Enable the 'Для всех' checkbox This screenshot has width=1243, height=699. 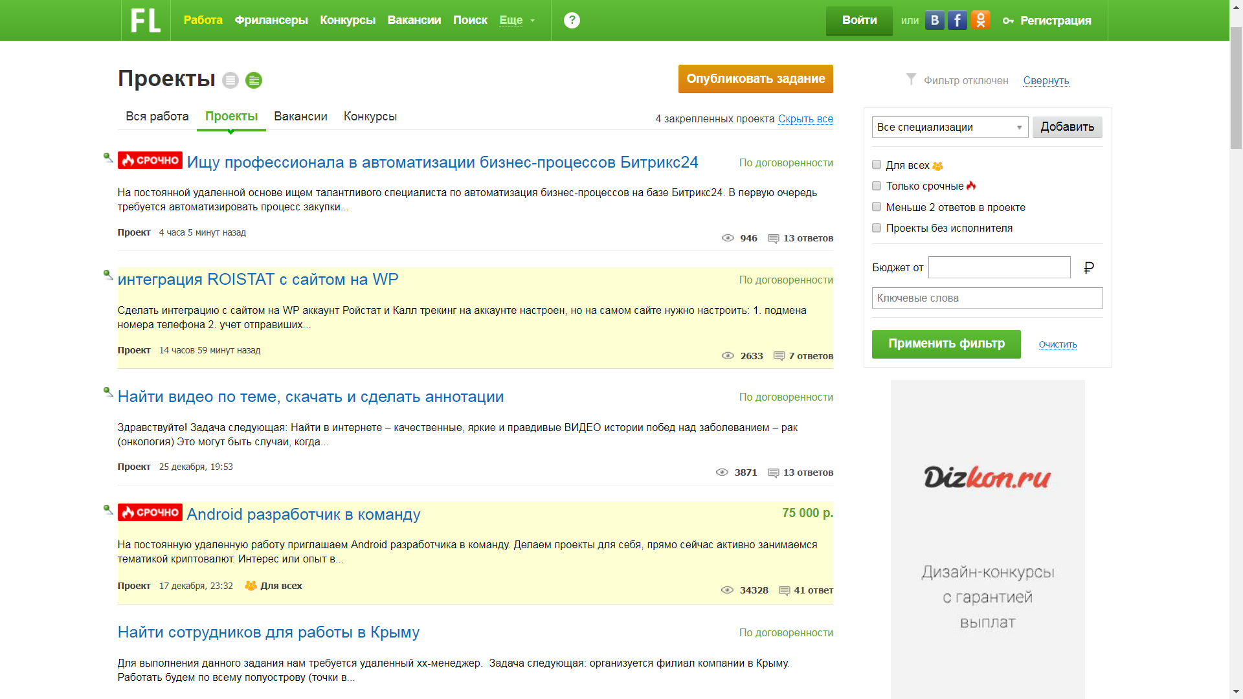coord(877,164)
